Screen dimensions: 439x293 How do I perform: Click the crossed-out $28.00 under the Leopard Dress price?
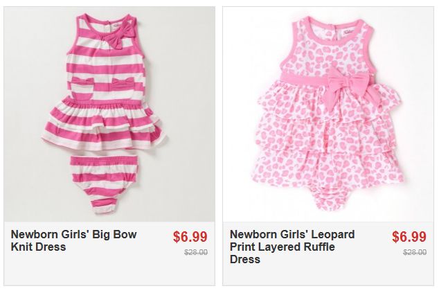pos(415,253)
